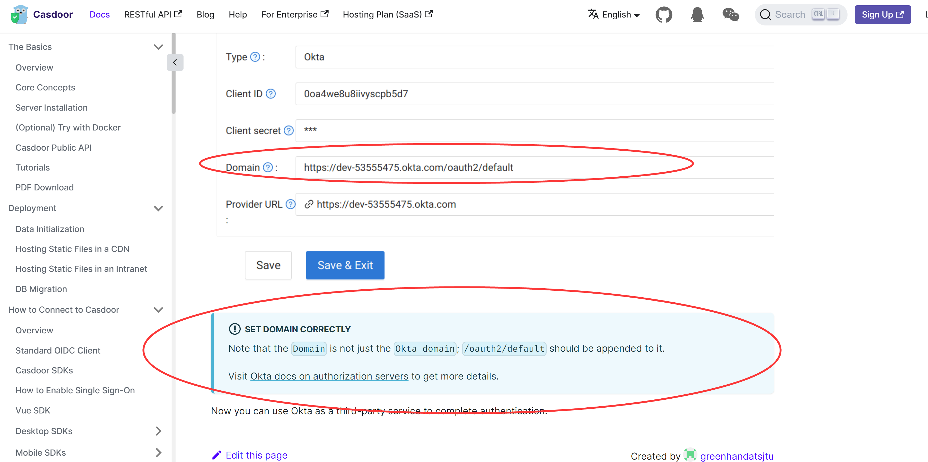Switch to the Docs tab
This screenshot has height=462, width=928.
(100, 14)
